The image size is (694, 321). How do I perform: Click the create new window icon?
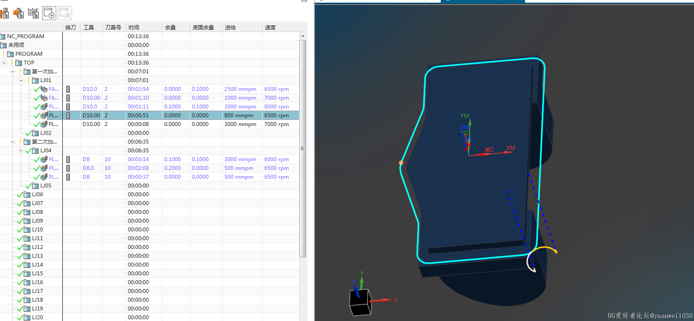coord(49,13)
